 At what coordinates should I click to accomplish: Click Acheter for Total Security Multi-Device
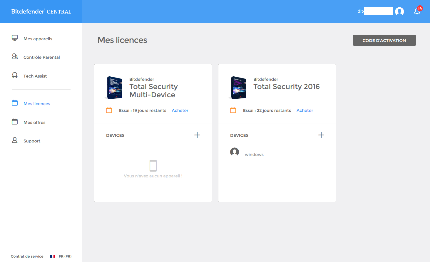point(180,110)
